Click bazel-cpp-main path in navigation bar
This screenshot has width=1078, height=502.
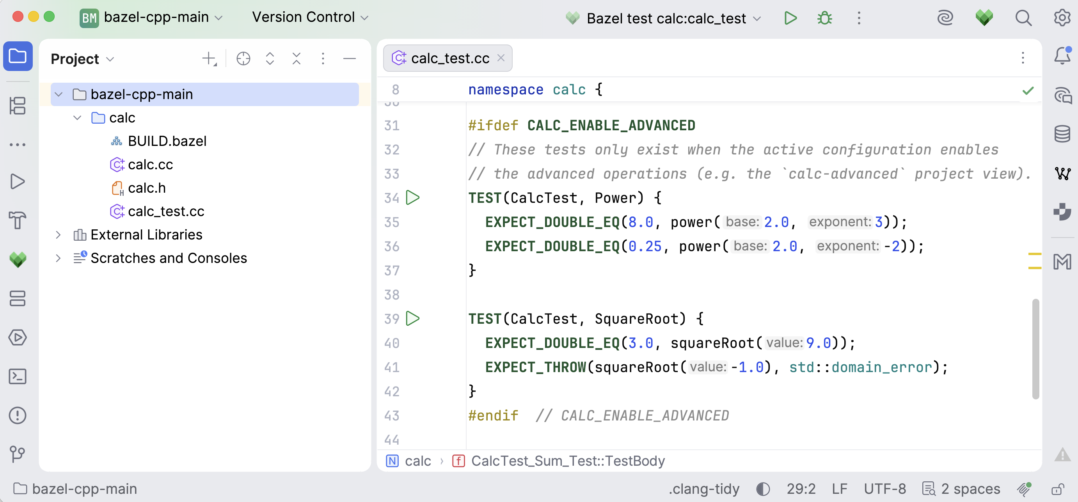click(75, 489)
